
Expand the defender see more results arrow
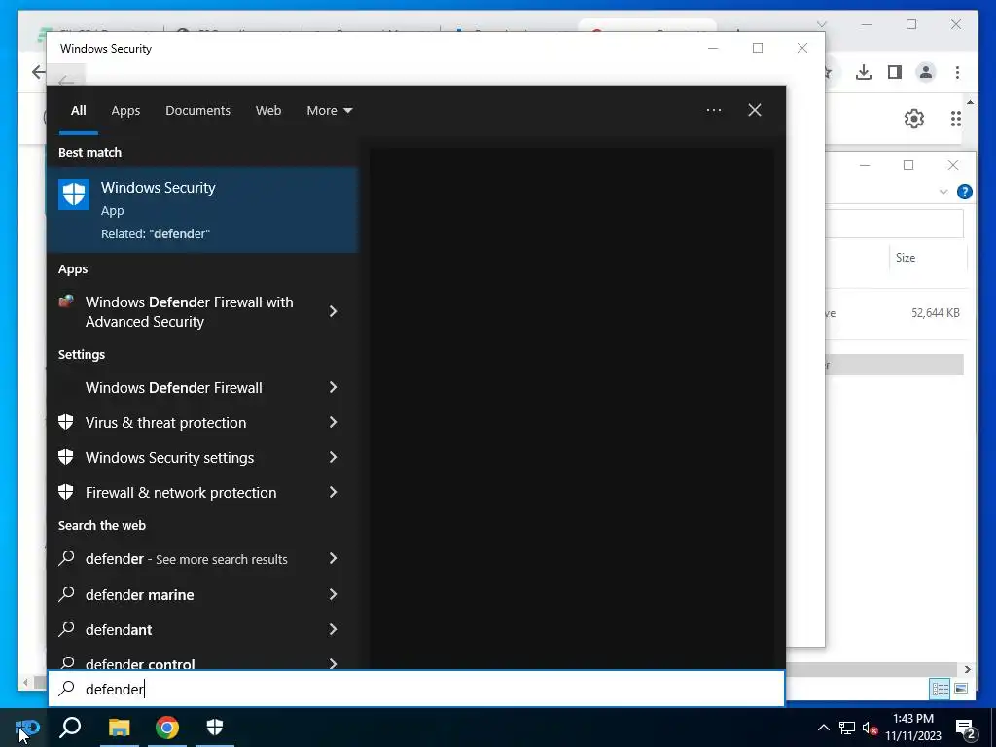pos(333,558)
